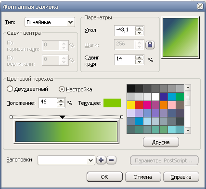Decrease Сдвиг края with down arrow
The image size is (206, 189).
point(139,62)
